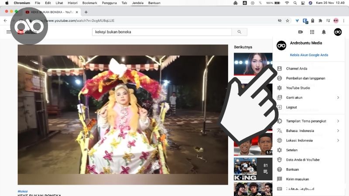Open the Edit menu
This screenshot has height=196, width=349.
[x=48, y=3]
